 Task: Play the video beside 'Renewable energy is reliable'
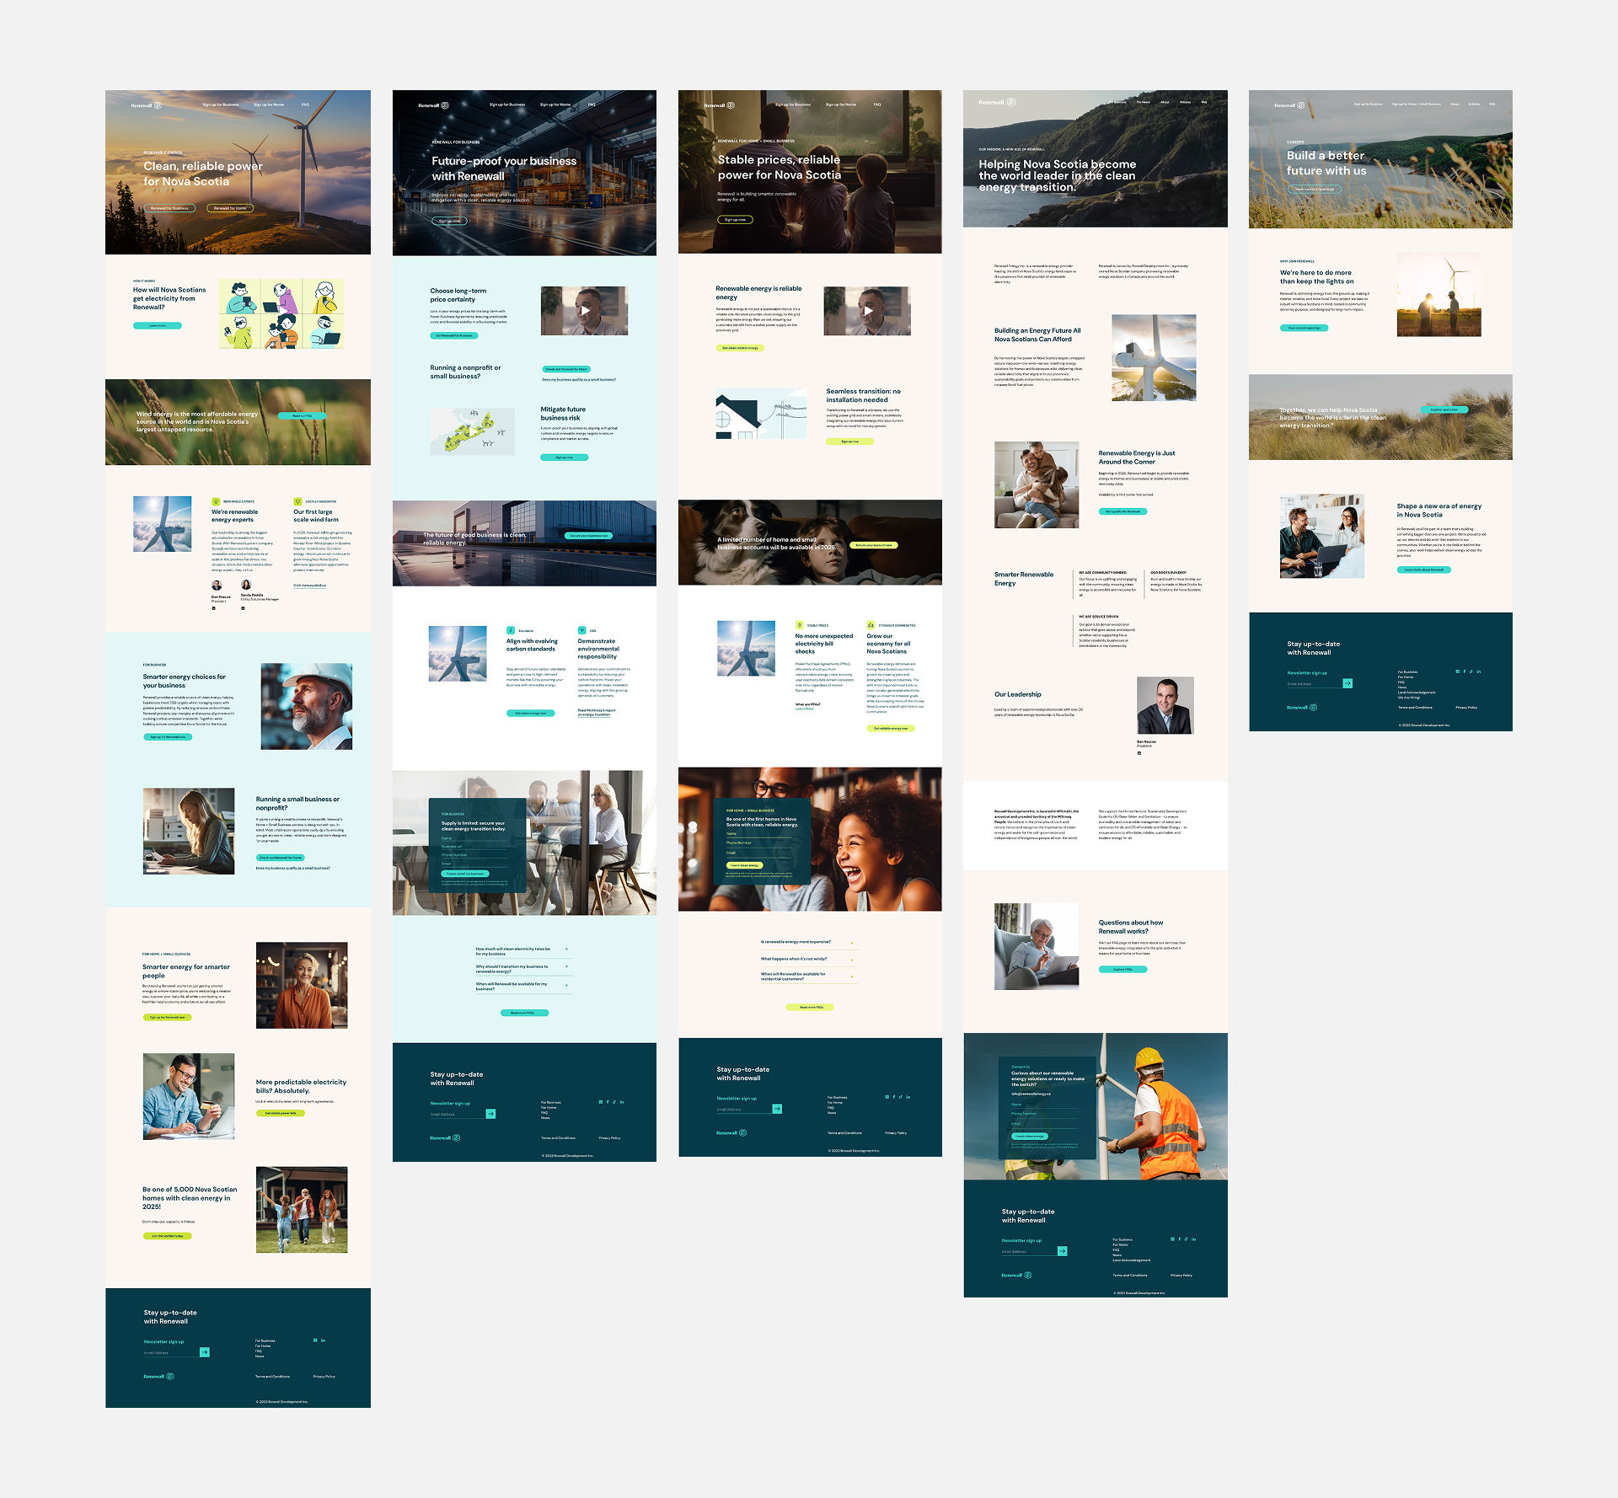pos(867,310)
